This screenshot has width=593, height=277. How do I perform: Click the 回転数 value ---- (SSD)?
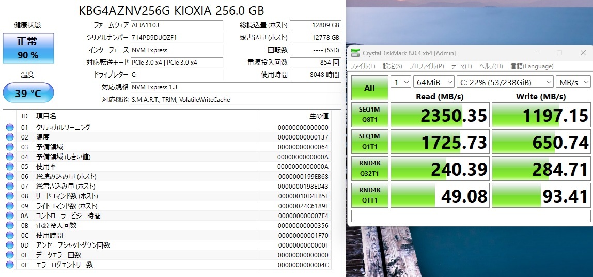(315, 50)
